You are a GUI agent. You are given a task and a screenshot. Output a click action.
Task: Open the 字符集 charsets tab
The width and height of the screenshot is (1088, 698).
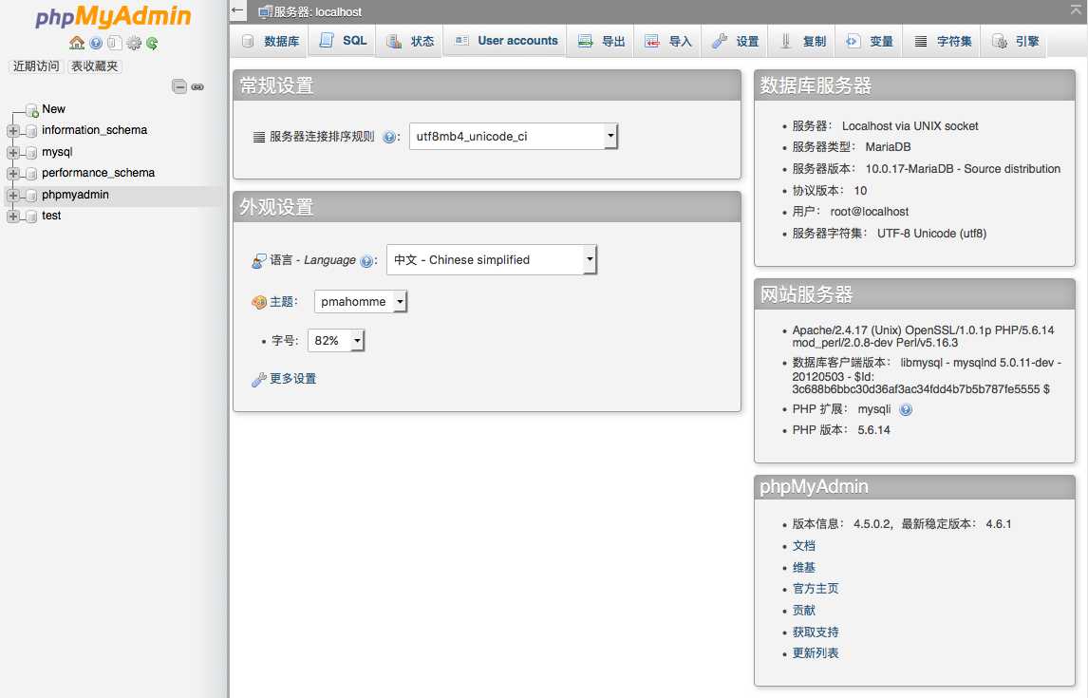click(x=943, y=41)
